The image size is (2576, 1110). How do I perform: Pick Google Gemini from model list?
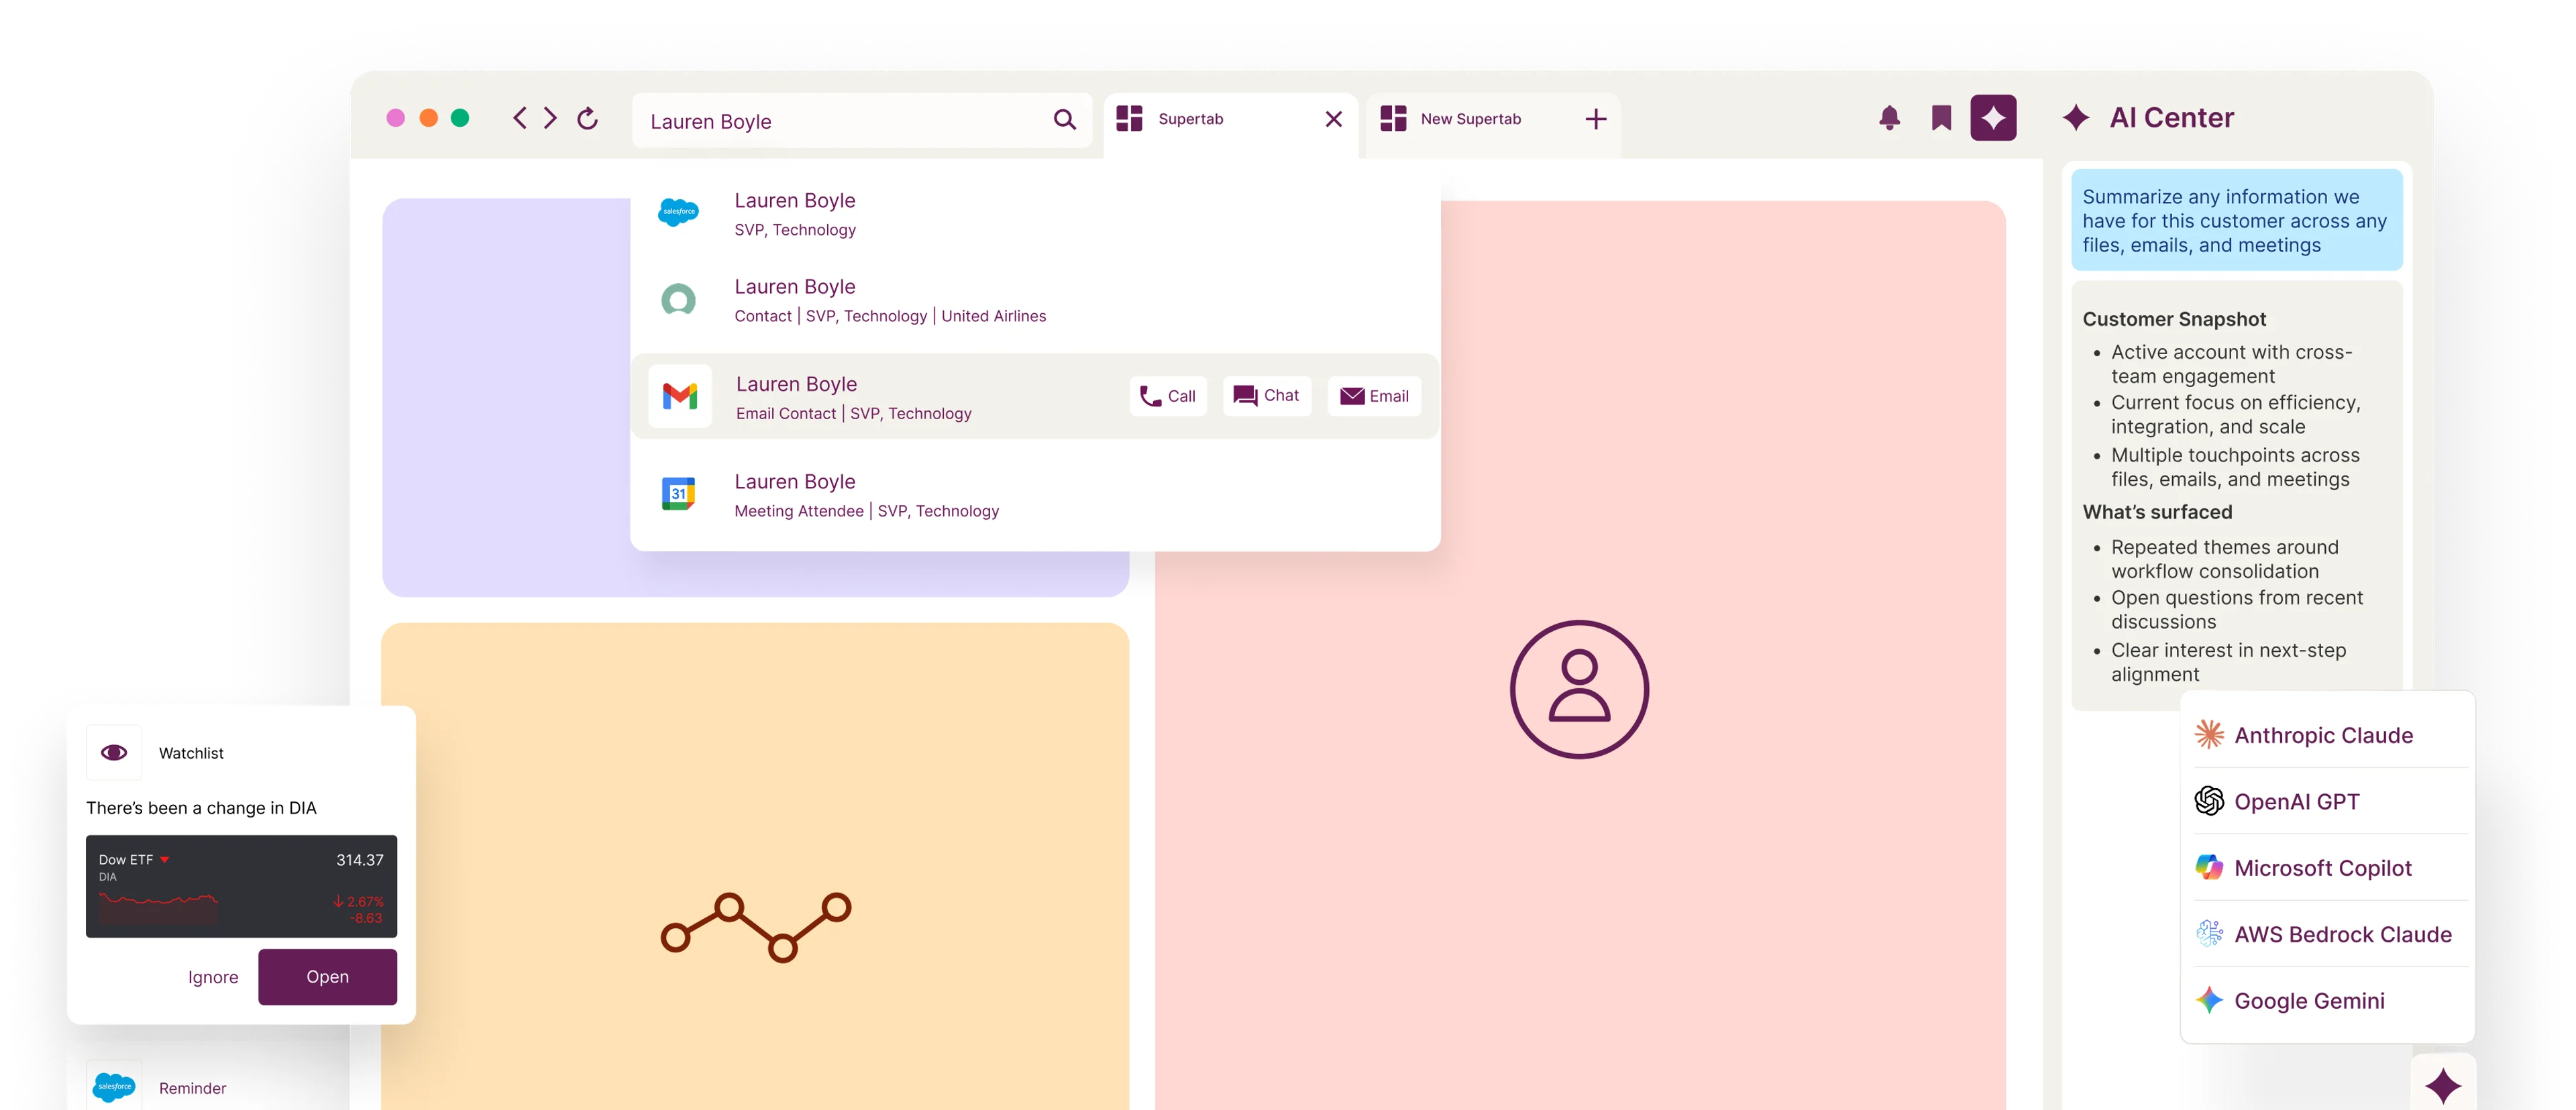[2308, 1000]
